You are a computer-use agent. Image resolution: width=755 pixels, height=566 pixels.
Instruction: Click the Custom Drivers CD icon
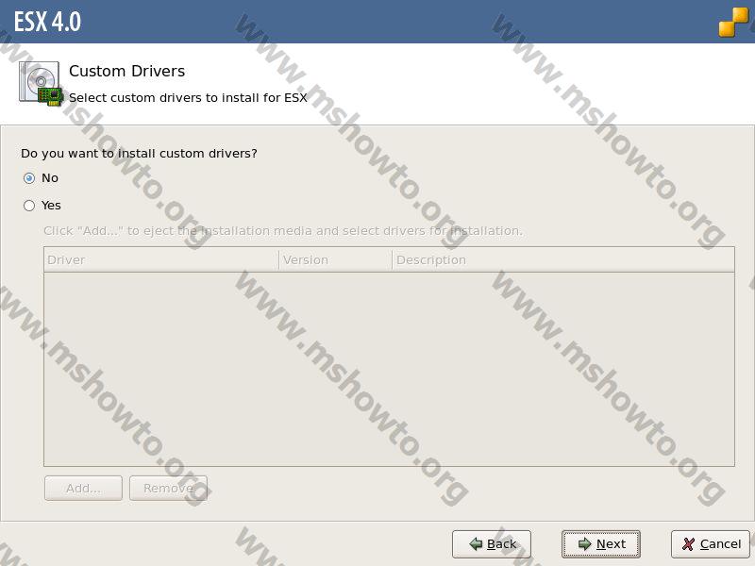click(x=41, y=84)
